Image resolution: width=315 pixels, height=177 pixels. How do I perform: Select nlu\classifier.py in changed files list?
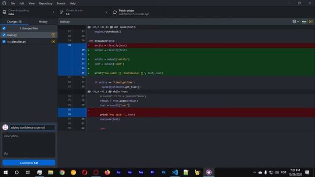29,41
